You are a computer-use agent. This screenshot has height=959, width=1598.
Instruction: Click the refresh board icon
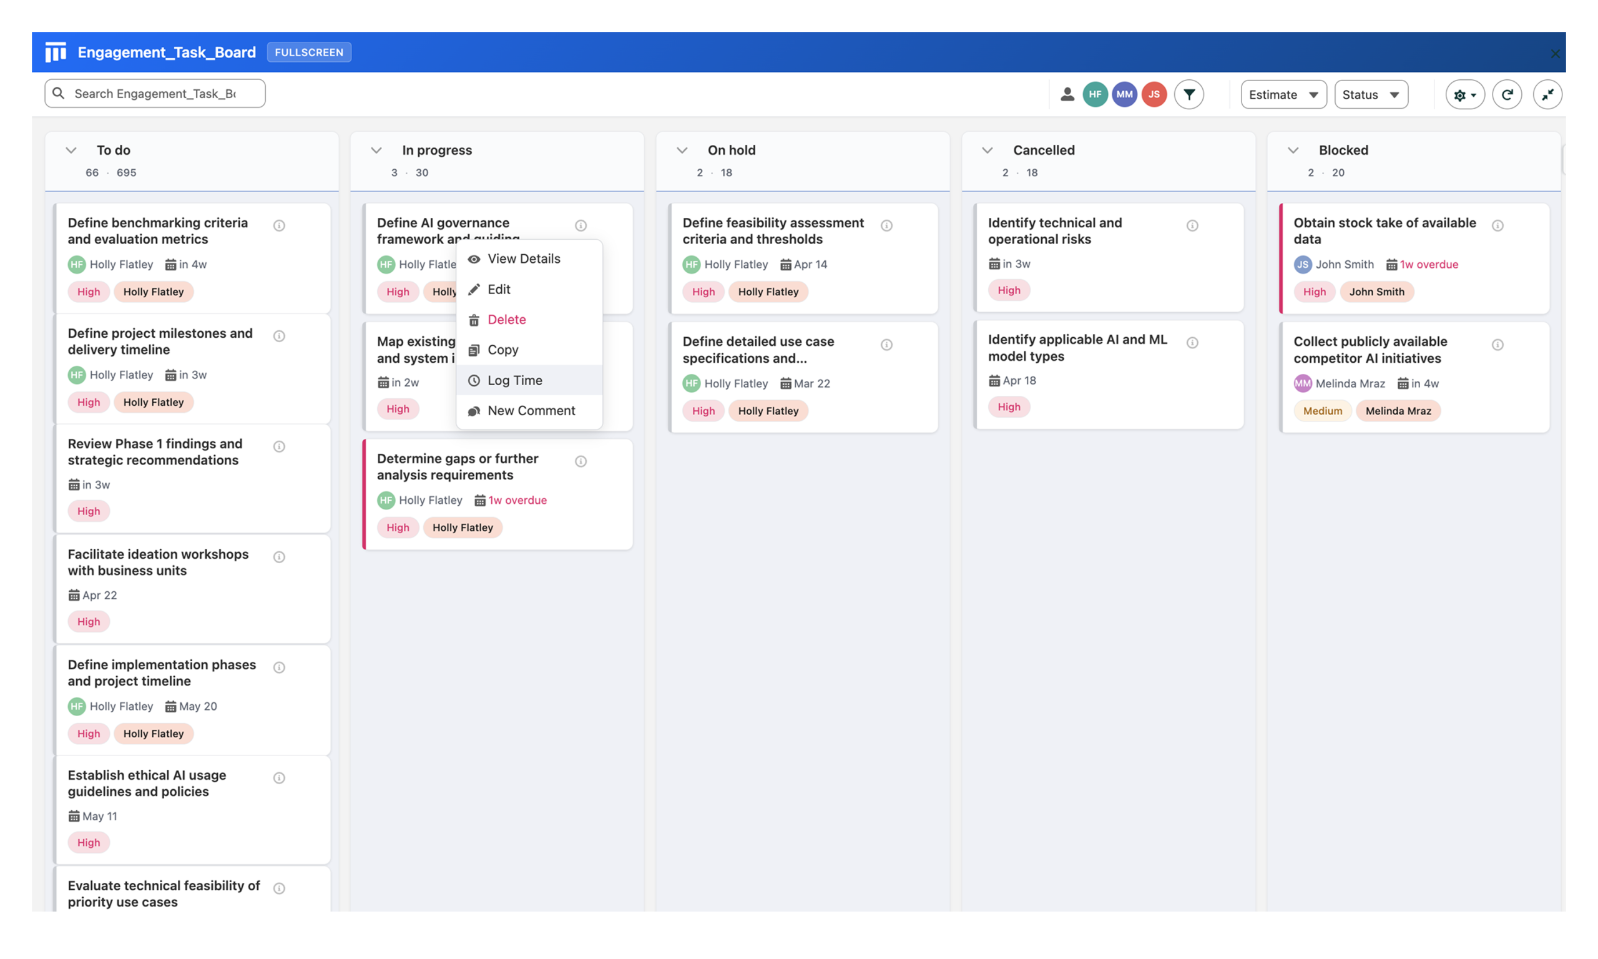1506,94
